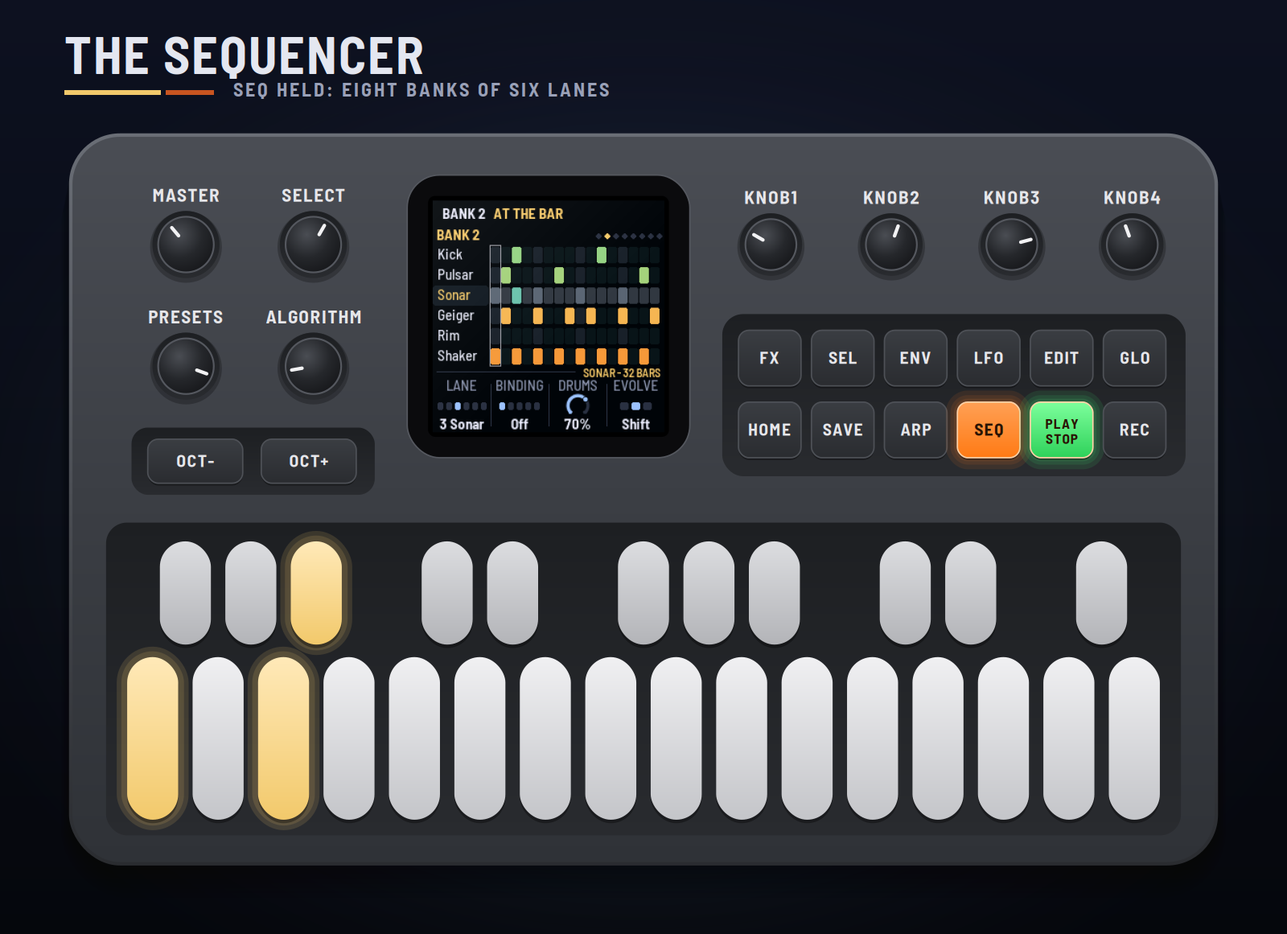Click the LANE value 3 Sonar
Image resolution: width=1287 pixels, height=934 pixels.
click(x=462, y=424)
